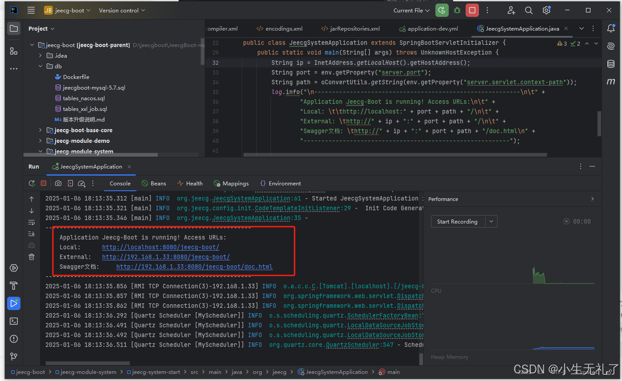
Task: Switch to the application-dev.yml tab
Action: 428,28
